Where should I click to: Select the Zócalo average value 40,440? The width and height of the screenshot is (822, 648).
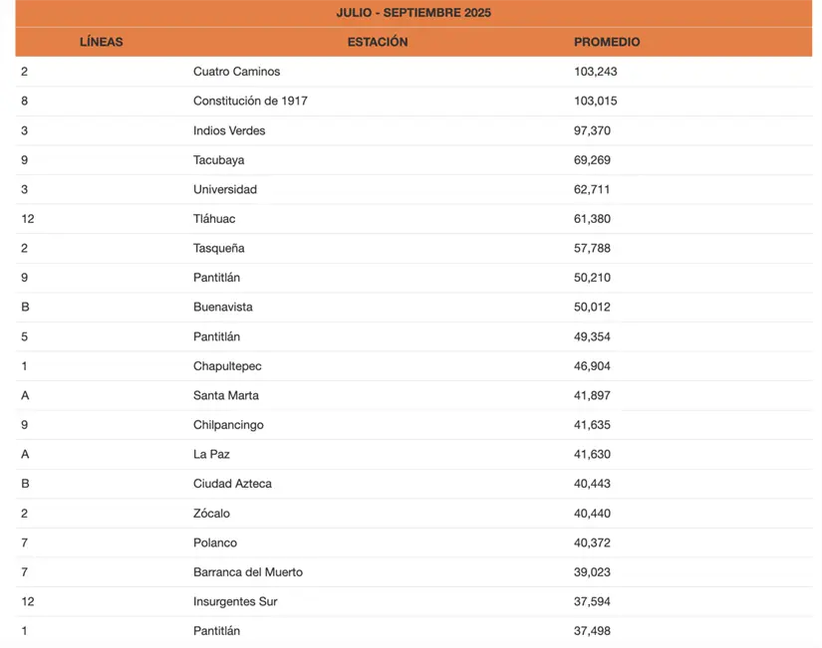592,514
